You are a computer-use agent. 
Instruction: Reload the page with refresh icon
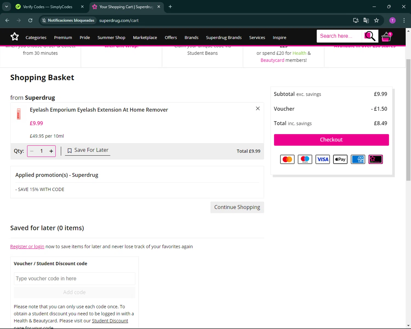click(30, 20)
